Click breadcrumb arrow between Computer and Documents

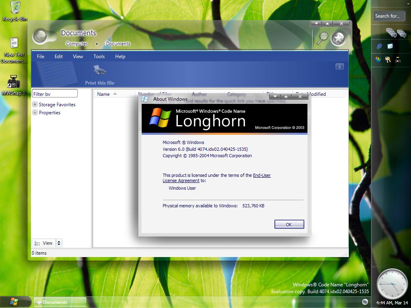point(97,44)
